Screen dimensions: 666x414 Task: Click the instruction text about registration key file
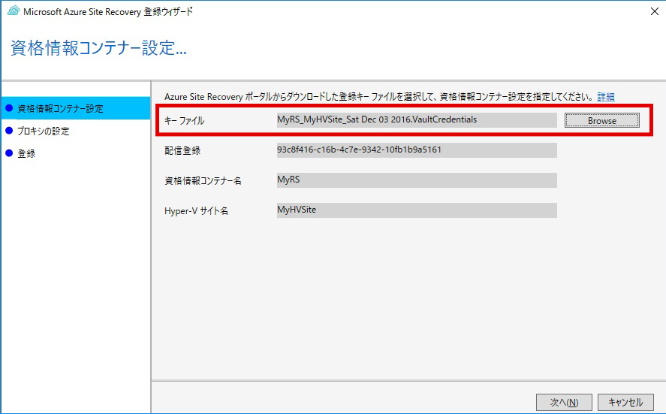pyautogui.click(x=378, y=96)
